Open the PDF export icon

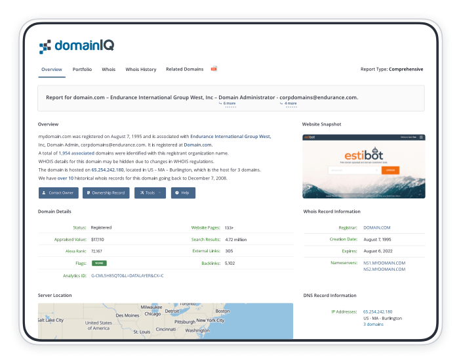pyautogui.click(x=214, y=69)
